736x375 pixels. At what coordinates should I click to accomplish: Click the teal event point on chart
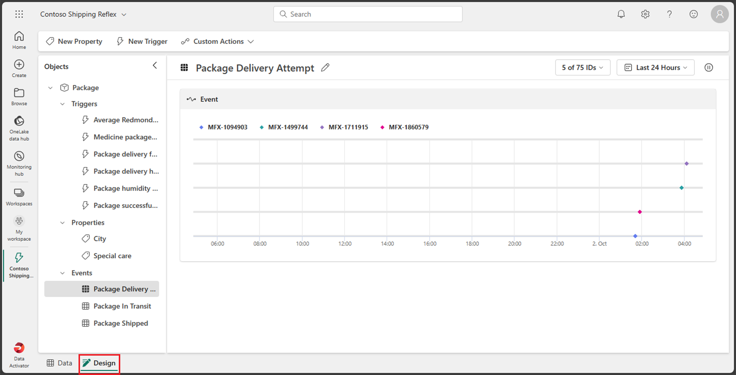[x=681, y=187]
